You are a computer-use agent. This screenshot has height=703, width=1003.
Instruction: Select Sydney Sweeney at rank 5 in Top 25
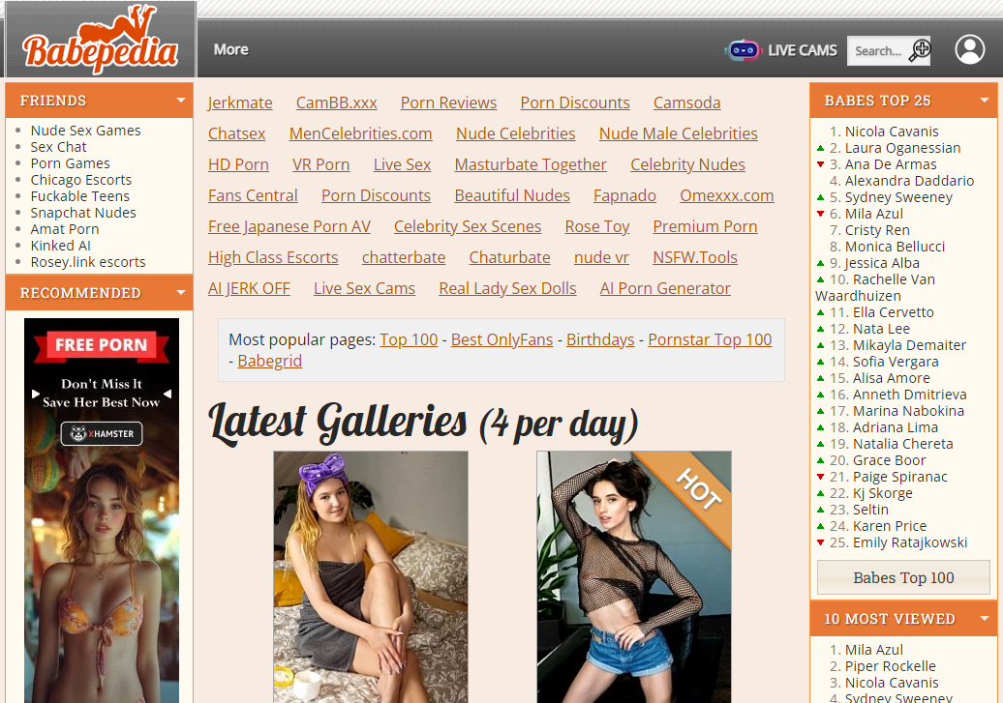pyautogui.click(x=898, y=197)
